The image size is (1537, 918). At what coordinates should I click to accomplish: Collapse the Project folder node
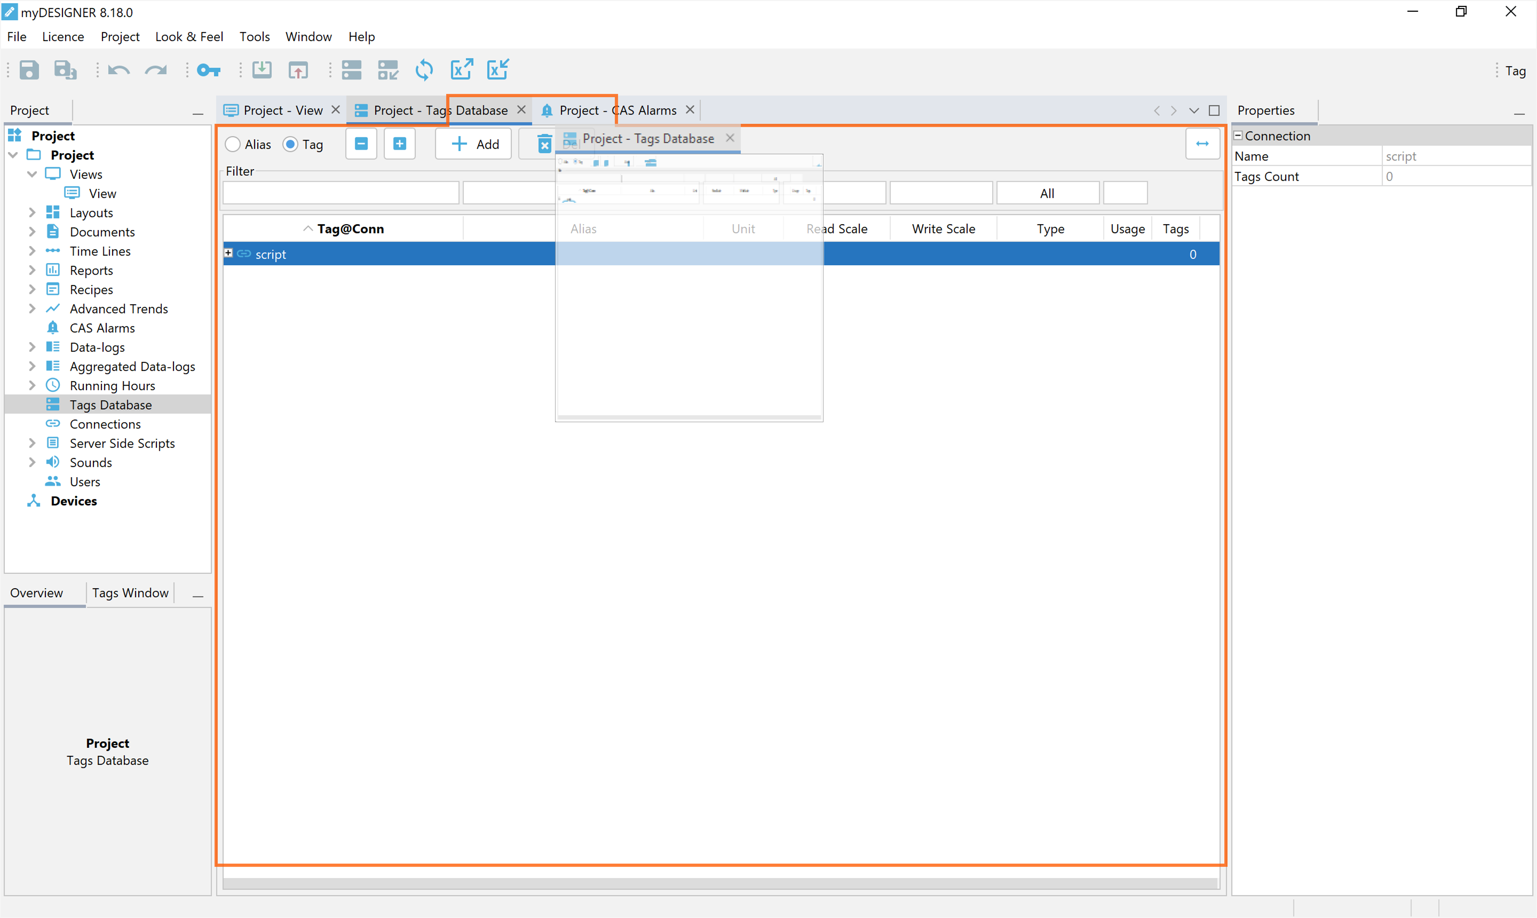click(13, 155)
